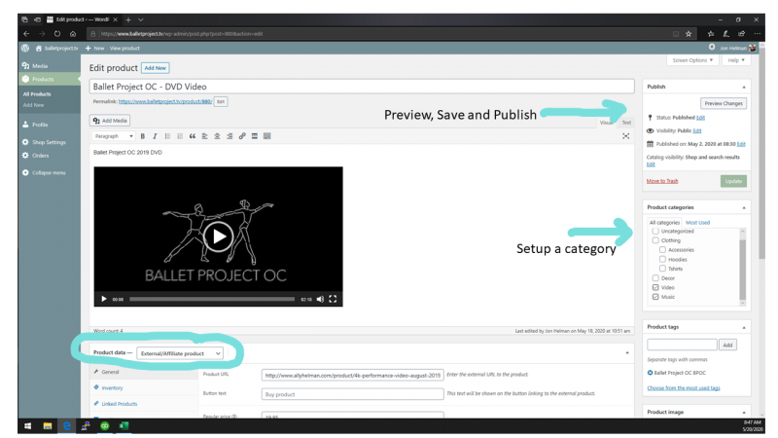Collapse the Product data panel

[627, 352]
